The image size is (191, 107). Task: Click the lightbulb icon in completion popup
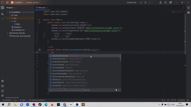click(116, 90)
